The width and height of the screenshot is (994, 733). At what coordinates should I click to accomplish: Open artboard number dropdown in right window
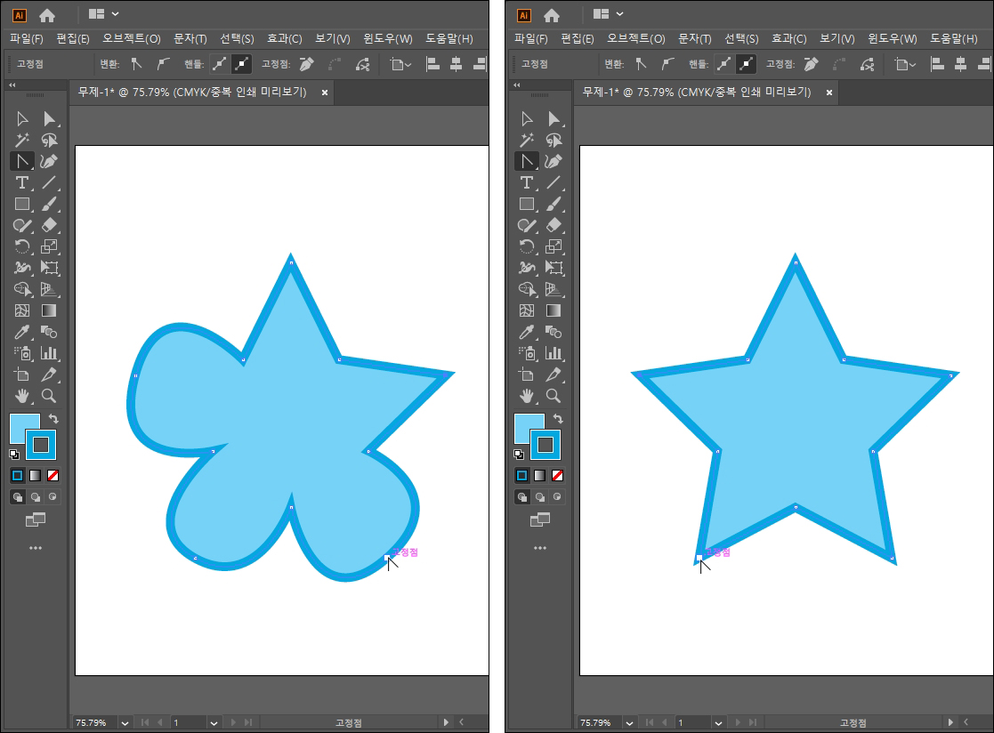click(x=718, y=723)
